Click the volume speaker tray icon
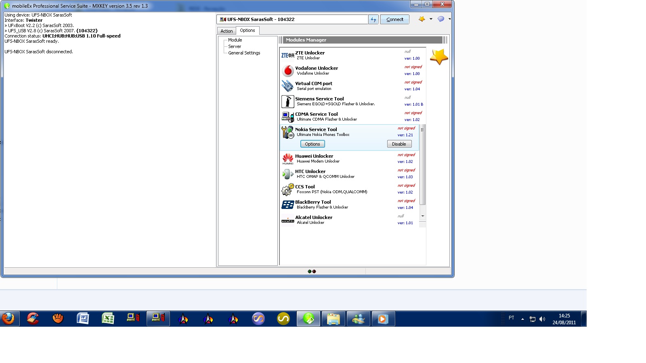Image resolution: width=646 pixels, height=363 pixels. click(x=542, y=319)
